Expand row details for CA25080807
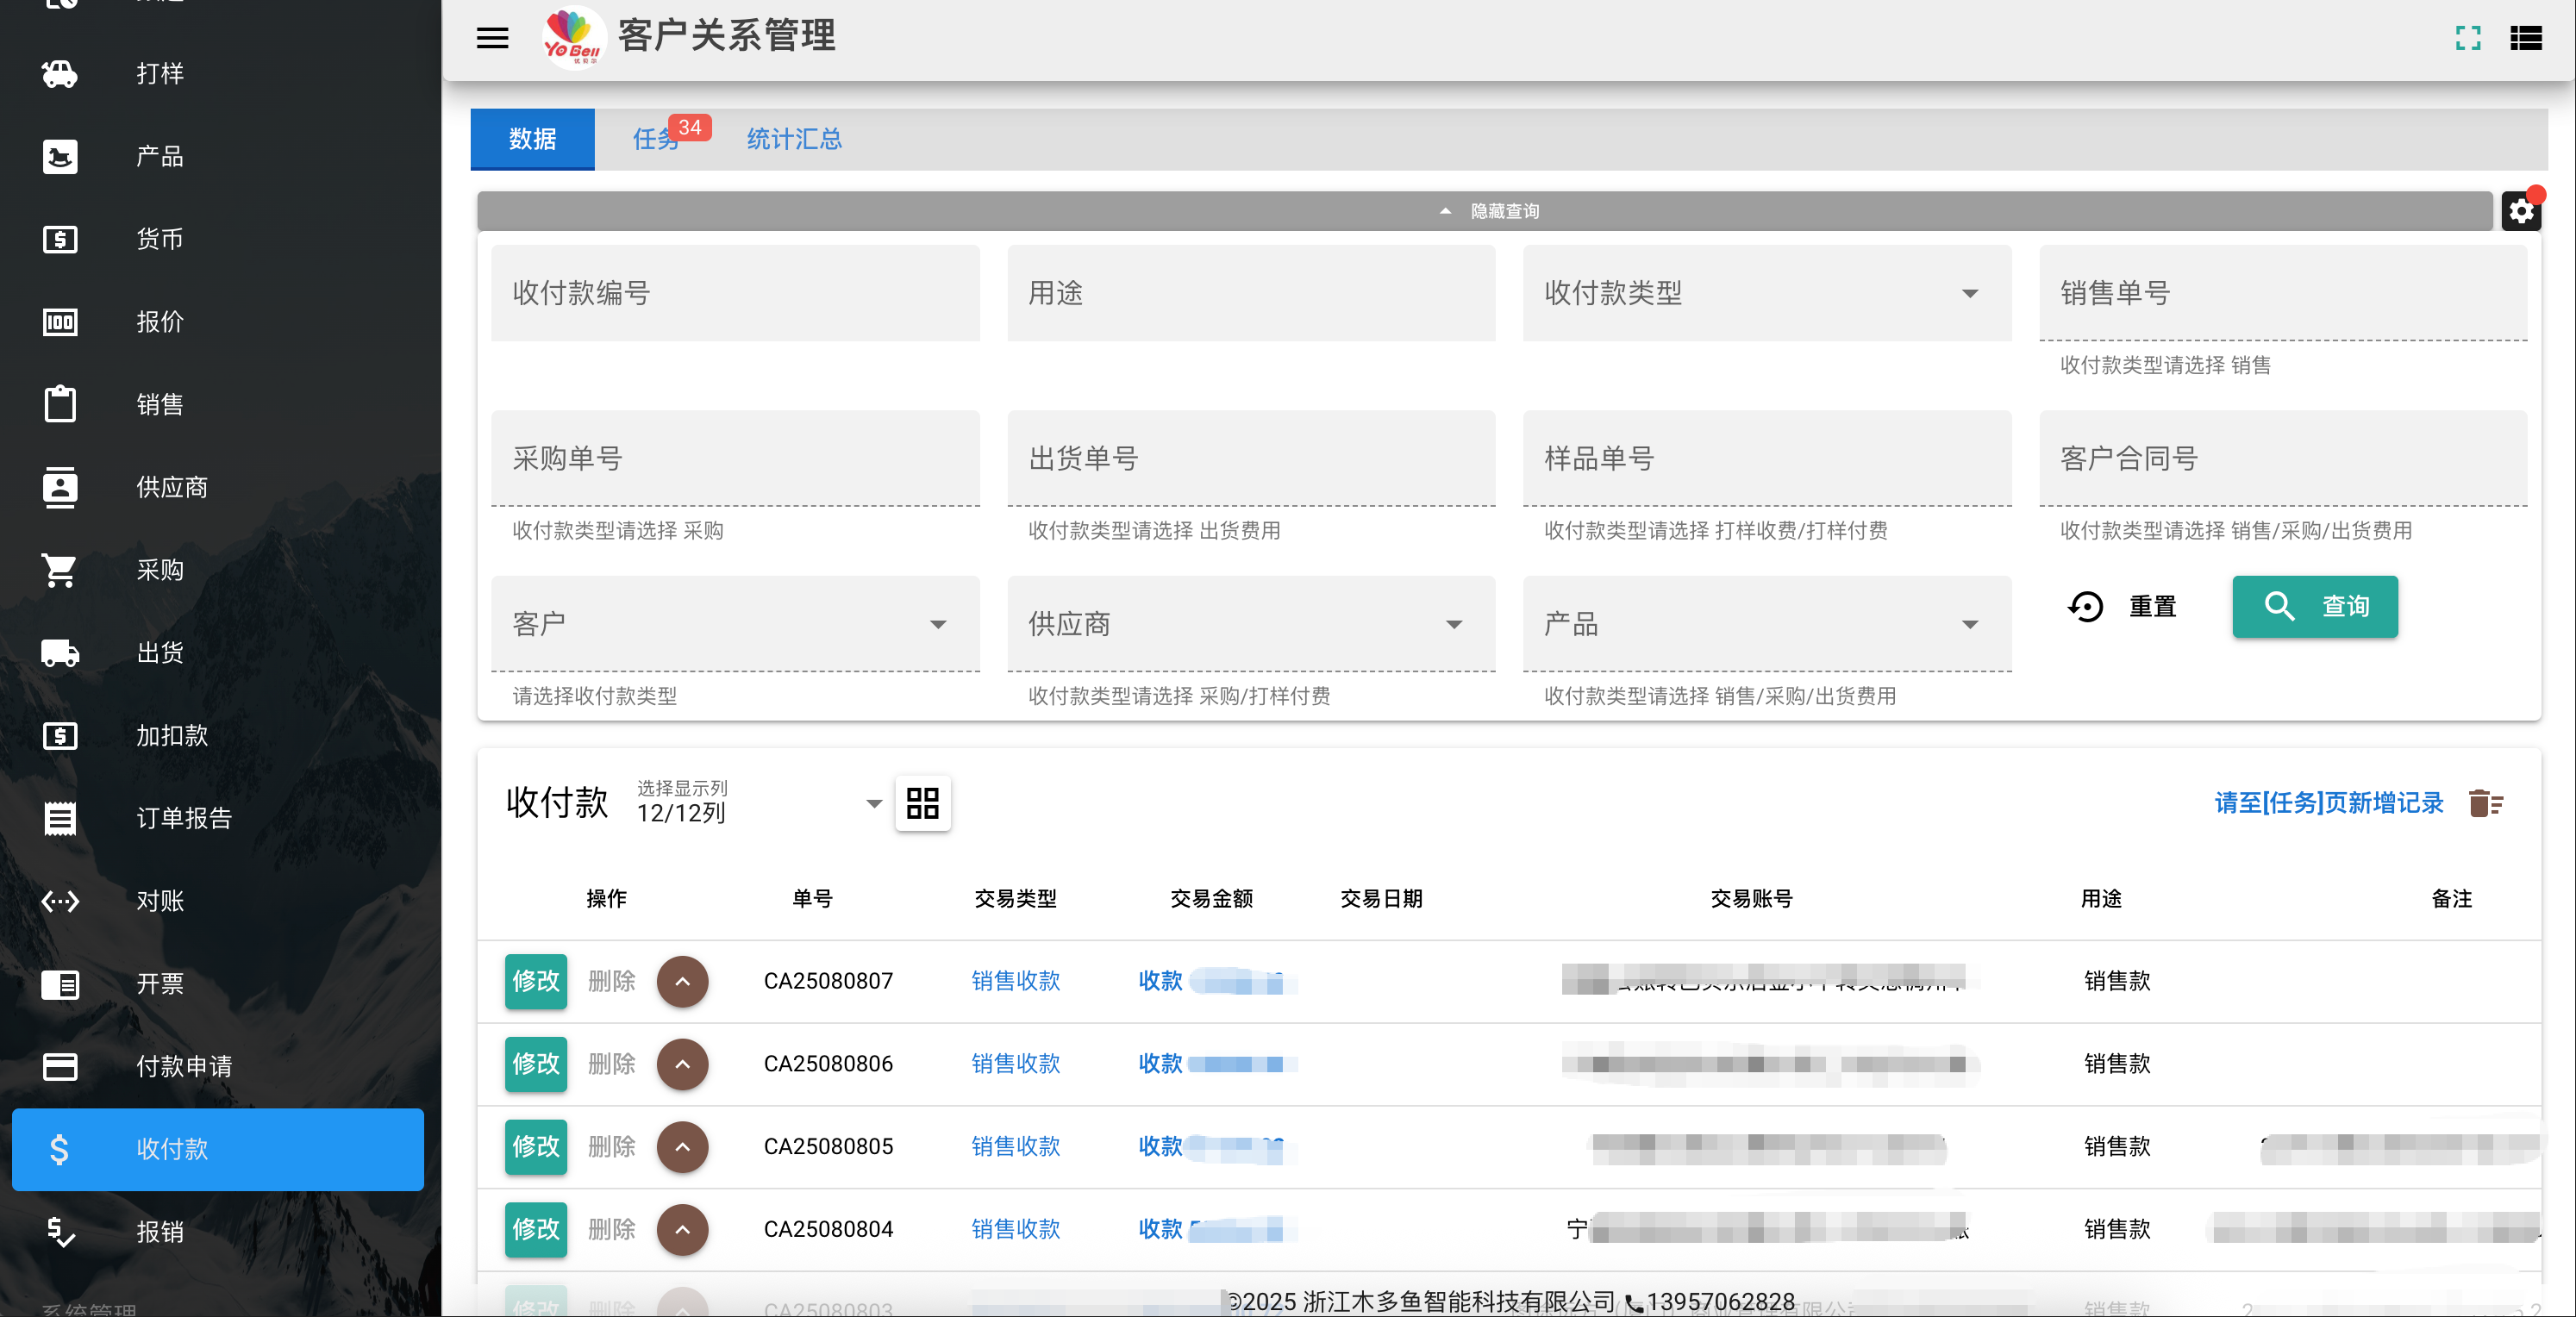2576x1317 pixels. coord(682,981)
